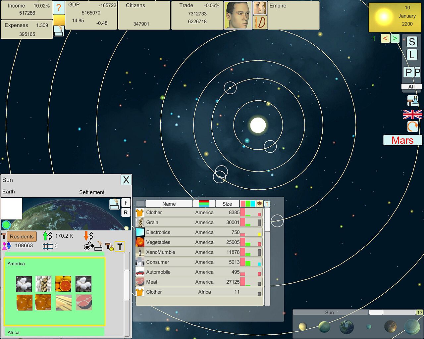Toggle the 'R' button in Earth panel
This screenshot has height=339, width=424.
coord(126,213)
